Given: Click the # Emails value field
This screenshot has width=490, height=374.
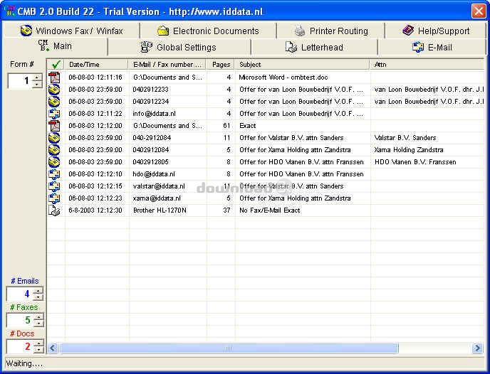Looking at the screenshot, I should 20,294.
